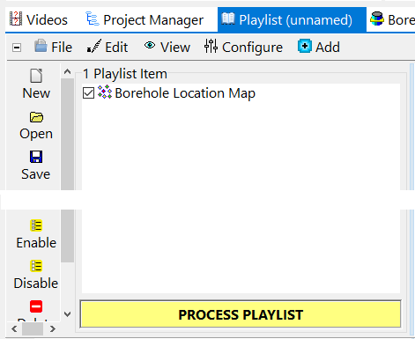Click the sidebar scroll up arrow
Image resolution: width=415 pixels, height=339 pixels.
(x=67, y=71)
